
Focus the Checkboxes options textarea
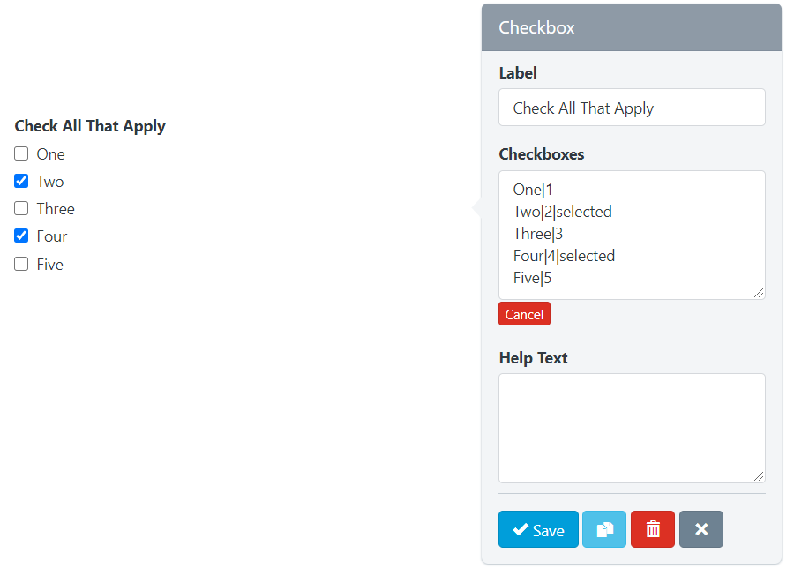tap(632, 234)
